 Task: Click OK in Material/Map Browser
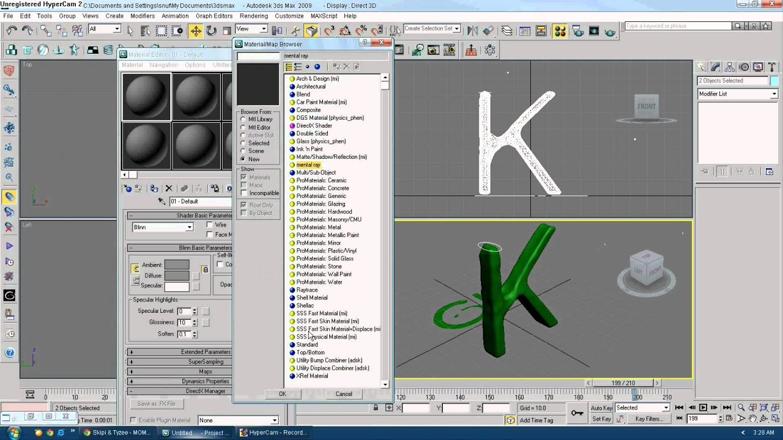tap(283, 394)
